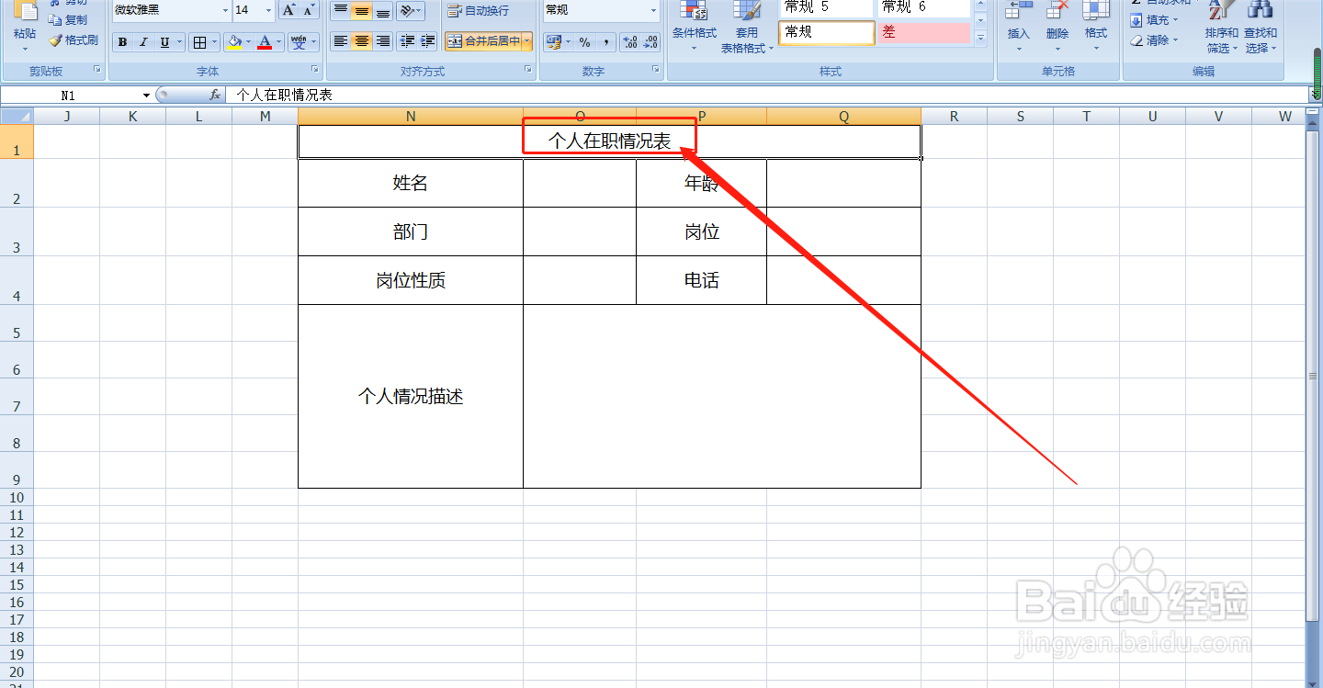Click the Delete cells (删除) button
Image resolution: width=1323 pixels, height=688 pixels.
(x=1057, y=26)
